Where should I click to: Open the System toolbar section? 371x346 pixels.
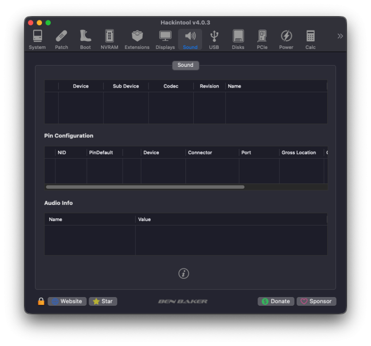tap(37, 40)
